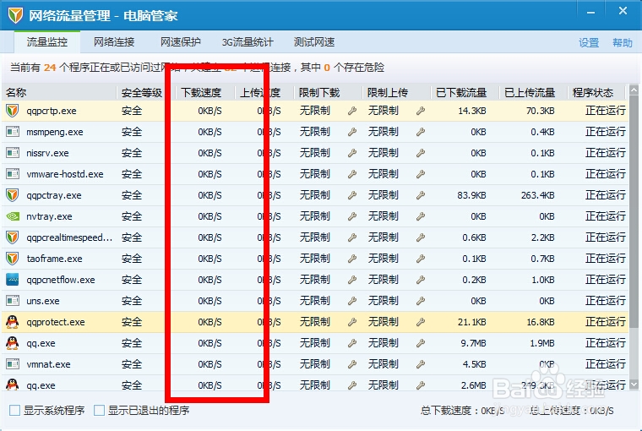
Task: Click the qqpcrtp.exe shield icon
Action: point(13,111)
